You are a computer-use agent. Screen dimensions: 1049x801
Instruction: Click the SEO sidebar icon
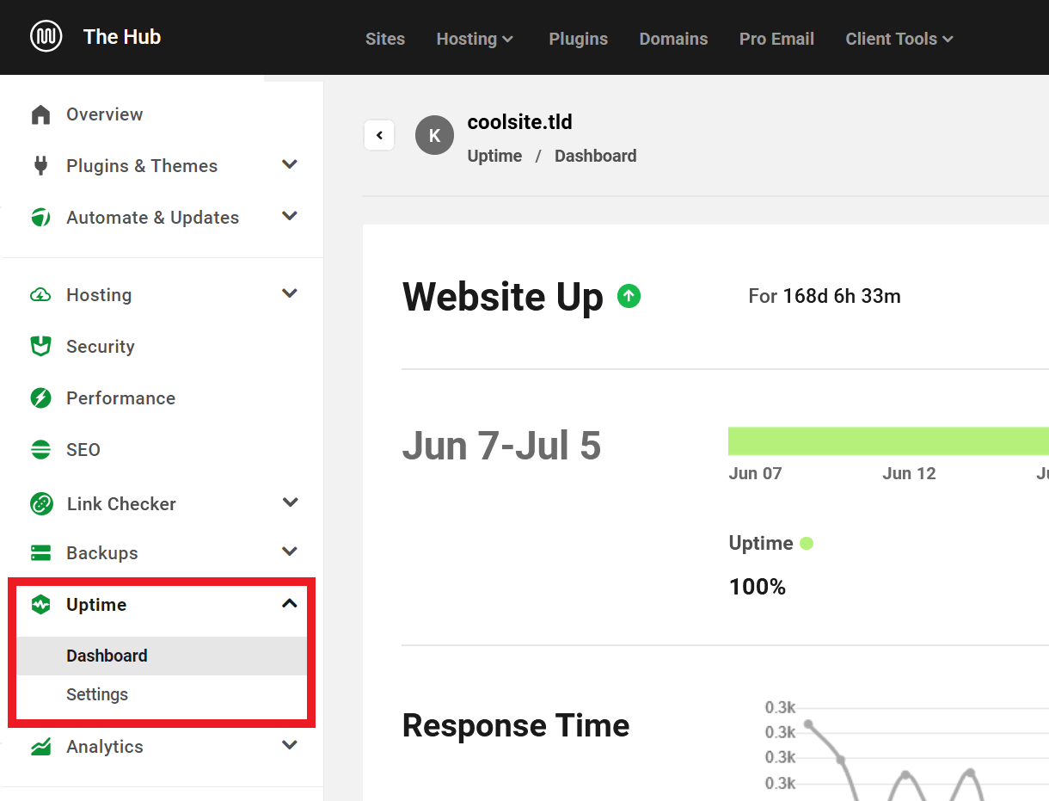click(40, 450)
